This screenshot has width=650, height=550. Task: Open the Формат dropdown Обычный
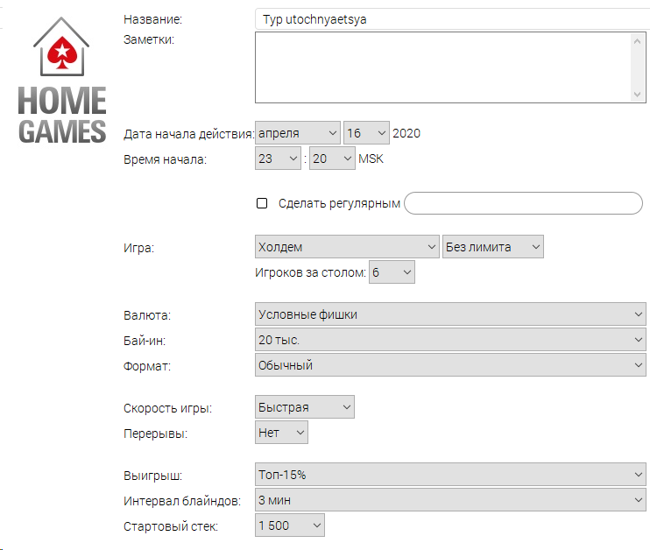(450, 365)
